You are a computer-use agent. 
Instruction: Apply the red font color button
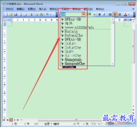click(125, 14)
